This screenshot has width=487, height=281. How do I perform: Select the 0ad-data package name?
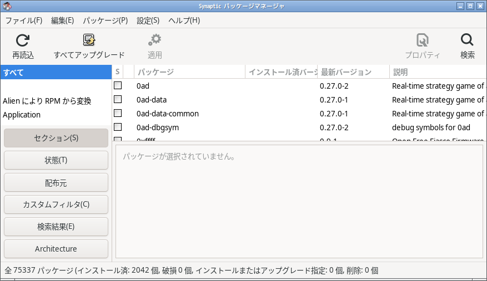click(152, 100)
